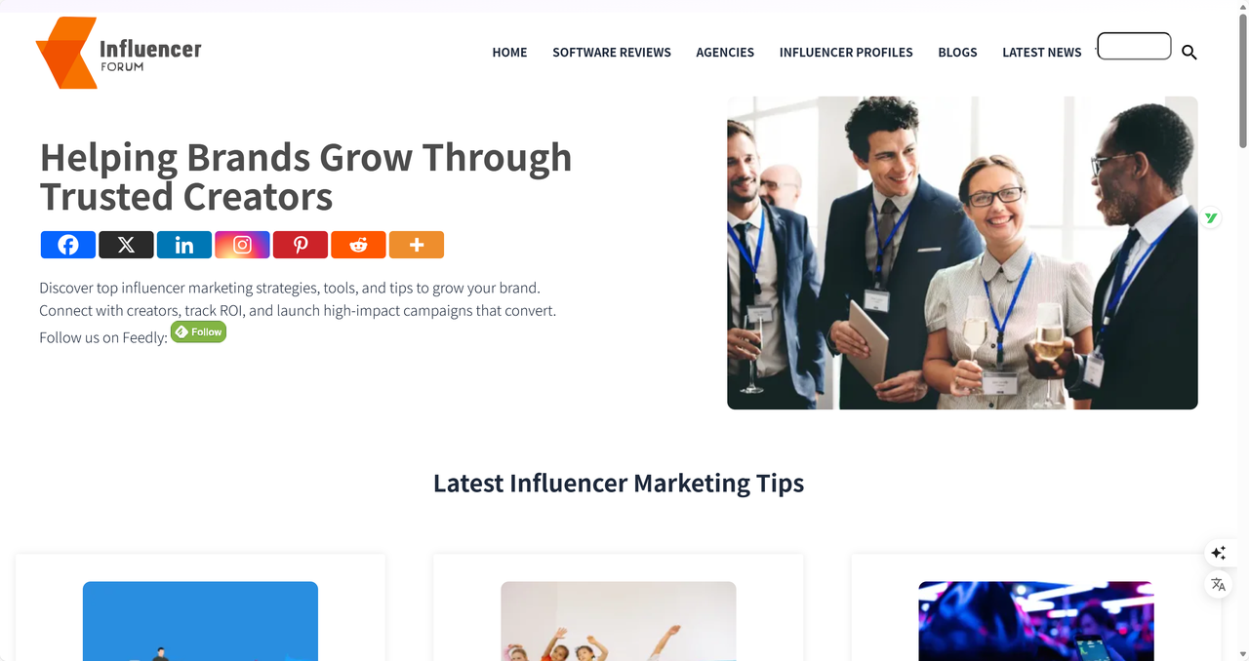Open the AGENCIES menu item
This screenshot has width=1249, height=661.
[x=725, y=53]
